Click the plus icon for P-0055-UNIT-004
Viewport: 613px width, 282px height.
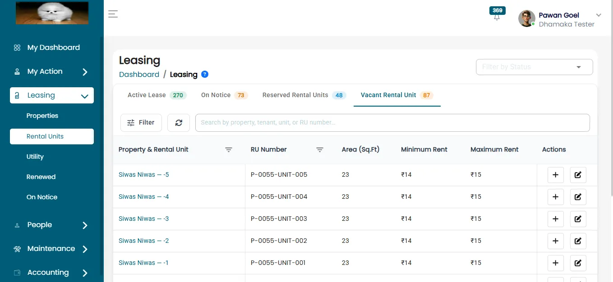pyautogui.click(x=556, y=197)
